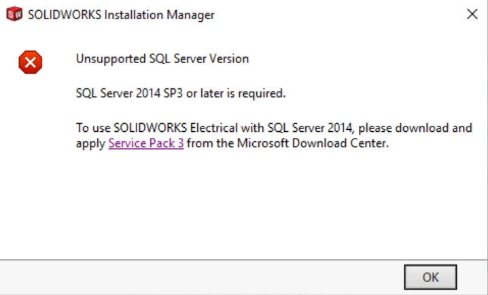Click the SOLIDWORKS logo icon in title bar
The width and height of the screenshot is (488, 295).
(x=14, y=14)
